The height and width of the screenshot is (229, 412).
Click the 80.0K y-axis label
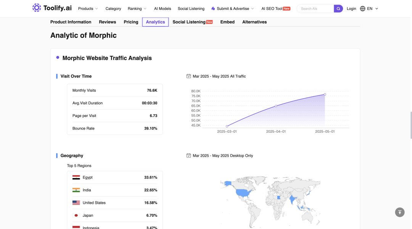(x=196, y=91)
